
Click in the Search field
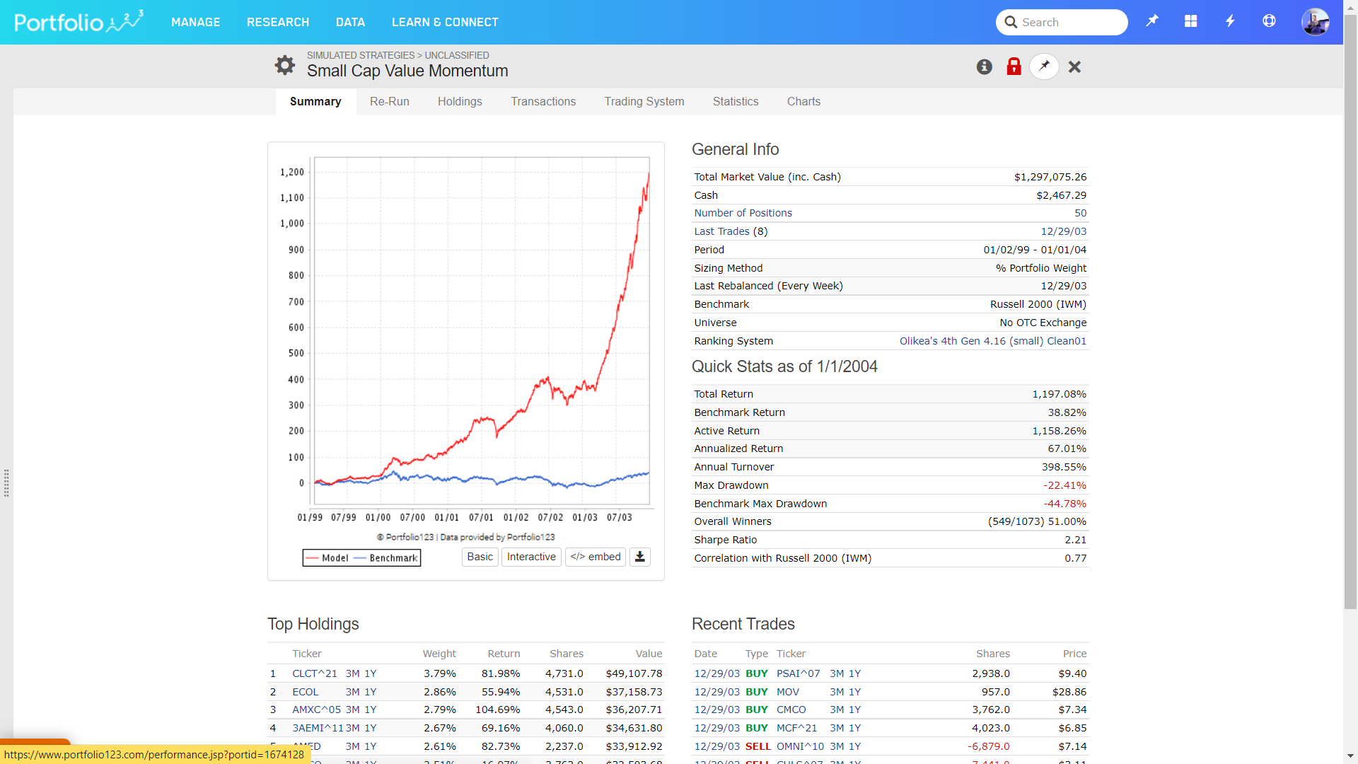(1069, 22)
